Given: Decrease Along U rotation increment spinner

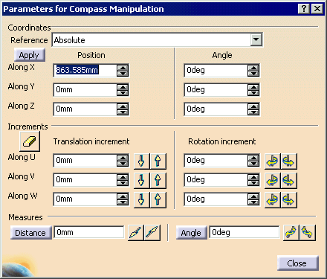Looking at the screenshot, I should coord(253,164).
